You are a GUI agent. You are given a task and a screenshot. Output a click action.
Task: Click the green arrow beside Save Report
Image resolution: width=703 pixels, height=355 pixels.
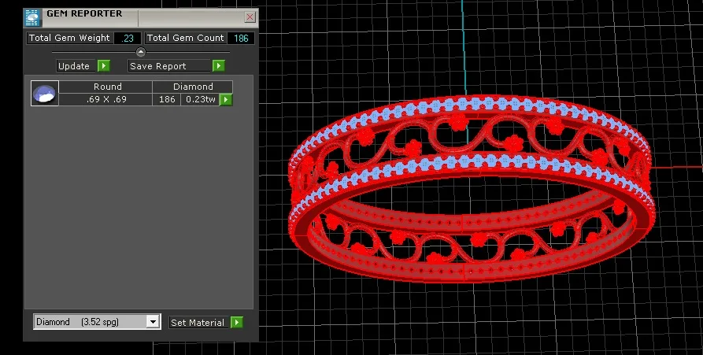[218, 66]
